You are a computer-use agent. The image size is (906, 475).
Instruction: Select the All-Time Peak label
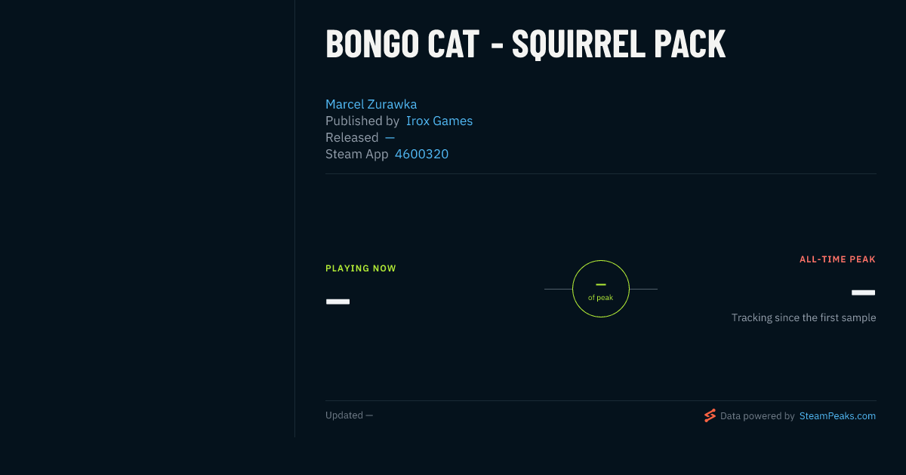[837, 259]
